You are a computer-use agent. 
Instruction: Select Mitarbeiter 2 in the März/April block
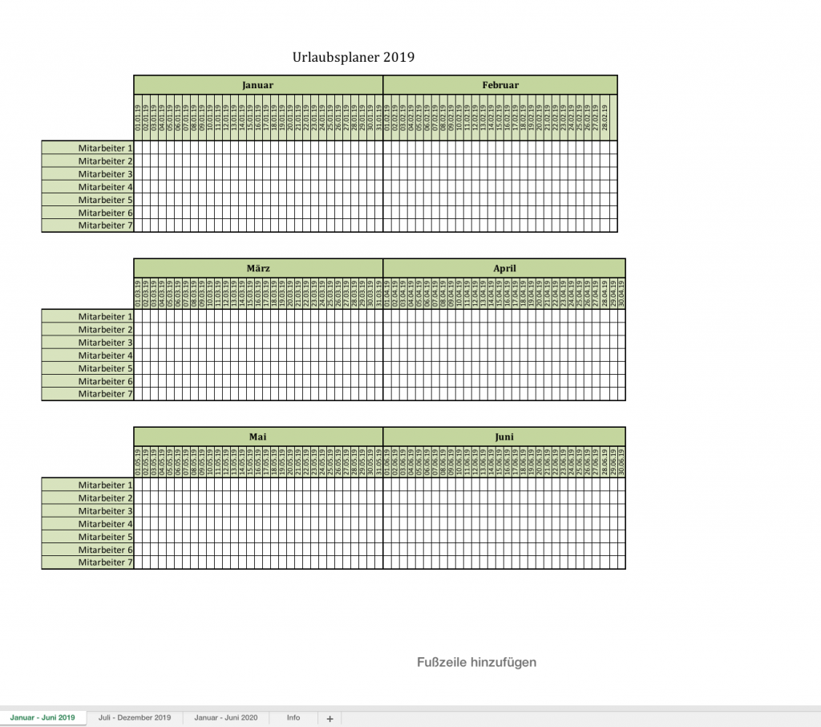coord(87,329)
